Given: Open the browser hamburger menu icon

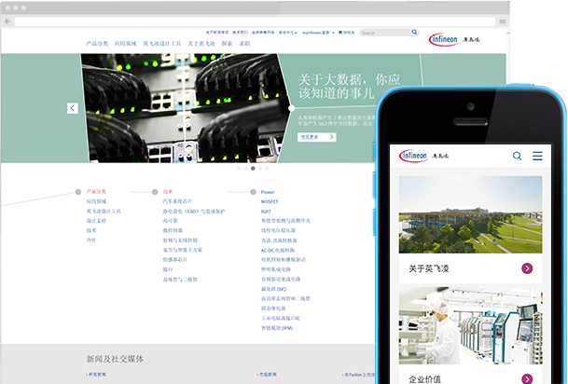Looking at the screenshot, I should [x=503, y=21].
